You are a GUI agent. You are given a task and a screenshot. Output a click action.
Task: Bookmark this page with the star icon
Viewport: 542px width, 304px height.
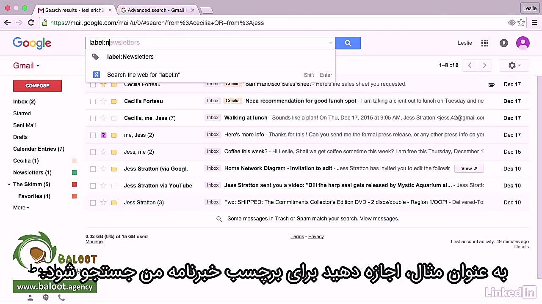pos(521,23)
